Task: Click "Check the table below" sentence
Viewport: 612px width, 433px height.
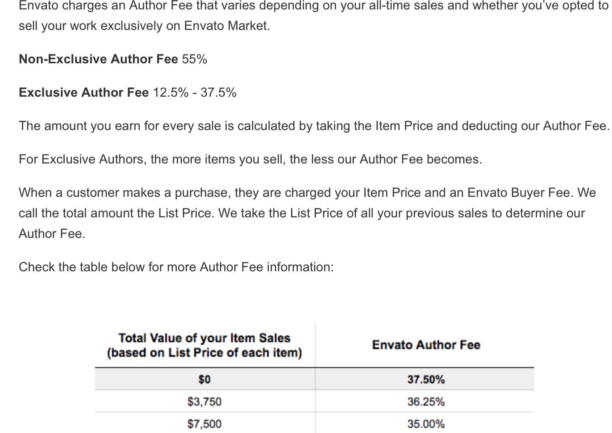Action: coord(176,267)
